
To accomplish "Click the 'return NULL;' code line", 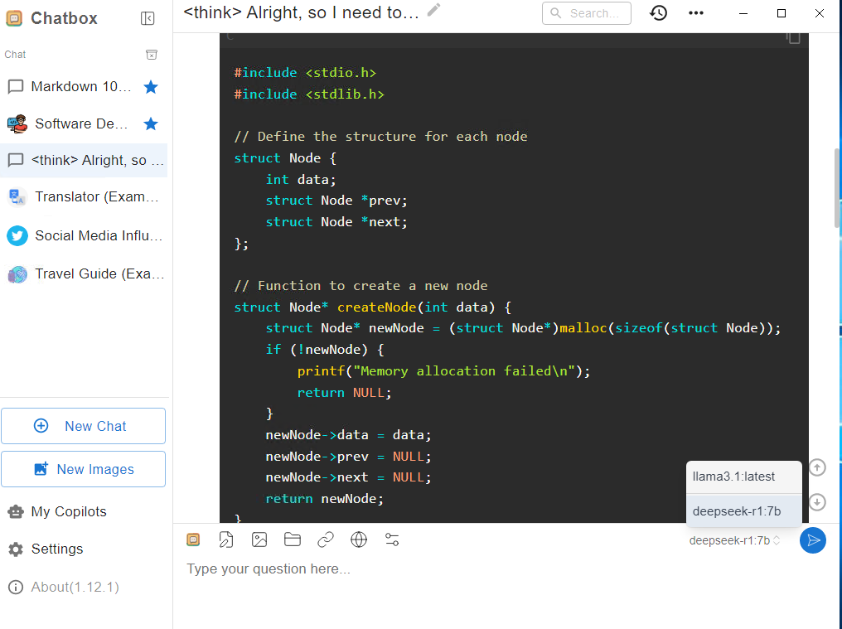I will tap(345, 393).
